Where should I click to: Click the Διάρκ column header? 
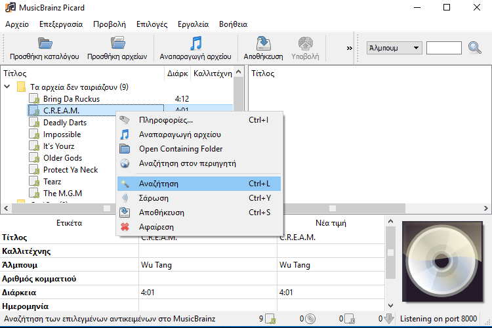tap(178, 73)
